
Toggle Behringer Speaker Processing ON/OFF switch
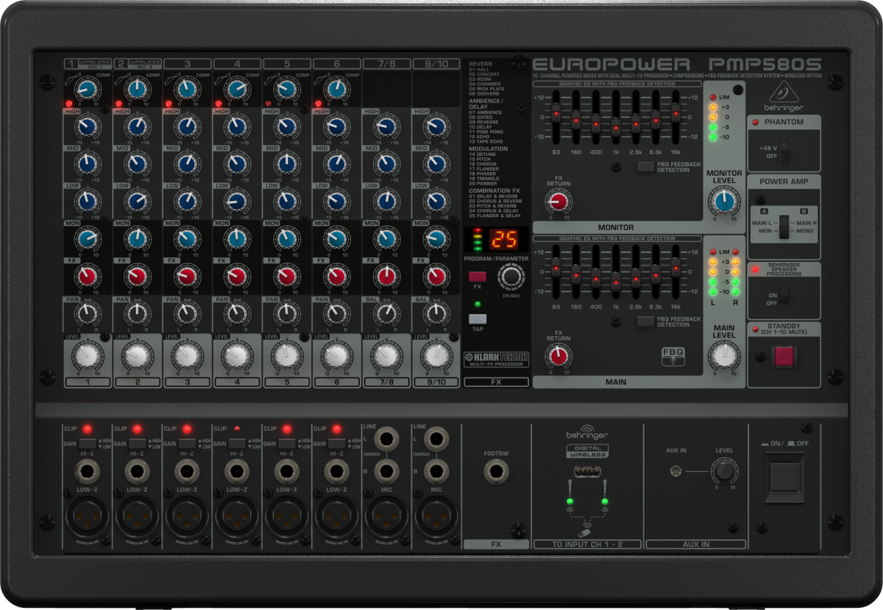(x=784, y=297)
